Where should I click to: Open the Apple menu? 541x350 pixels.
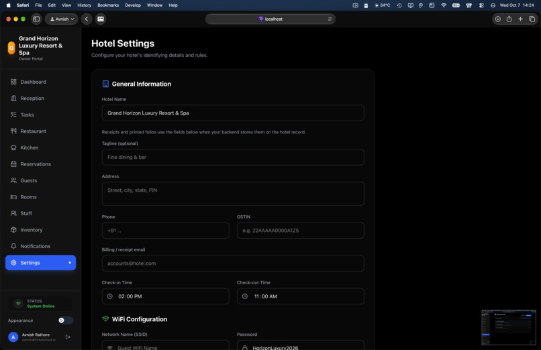[8, 5]
